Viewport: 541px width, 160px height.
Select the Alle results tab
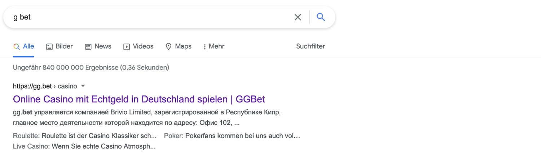(24, 46)
